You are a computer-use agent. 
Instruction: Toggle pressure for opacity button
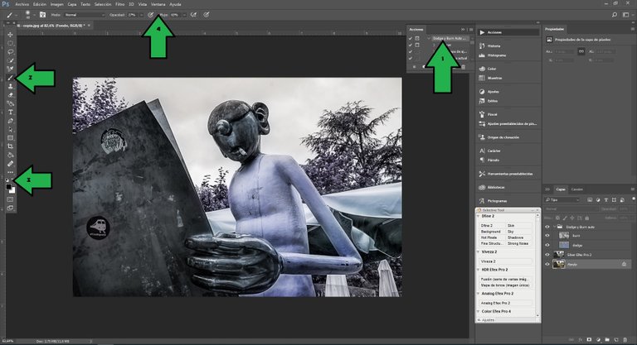[x=150, y=15]
